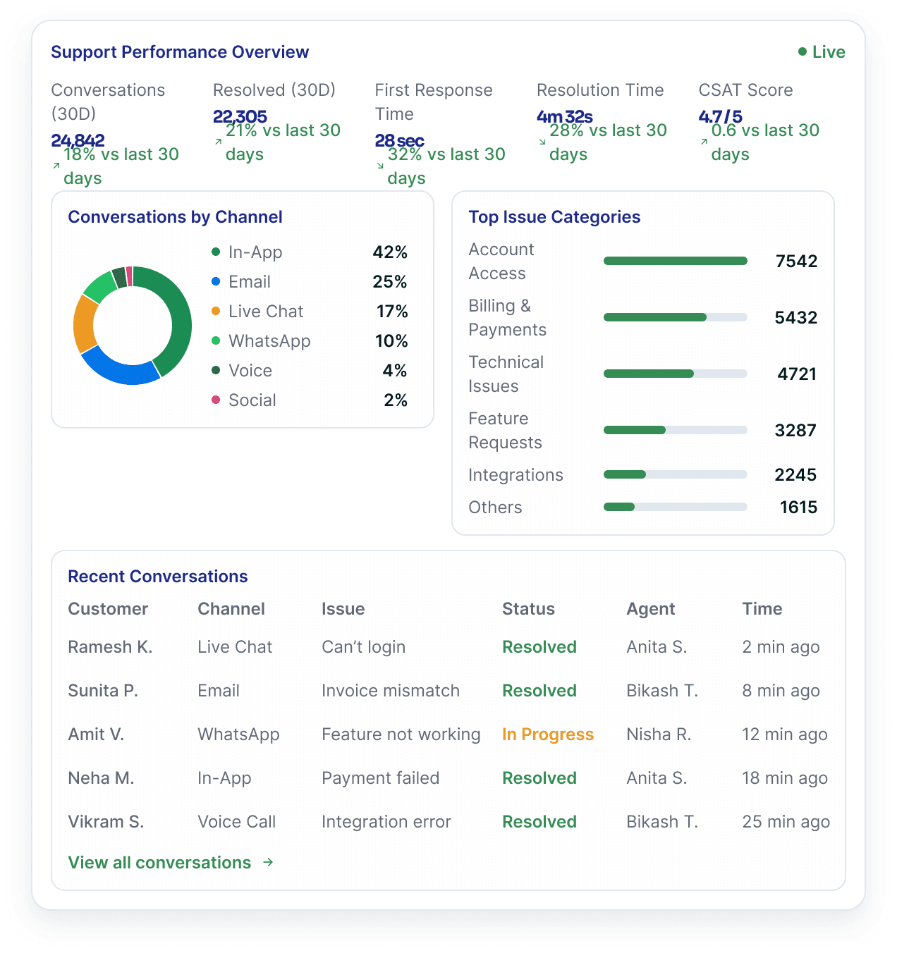Click the Resolved status for Ramesh K.
The height and width of the screenshot is (953, 897).
539,646
